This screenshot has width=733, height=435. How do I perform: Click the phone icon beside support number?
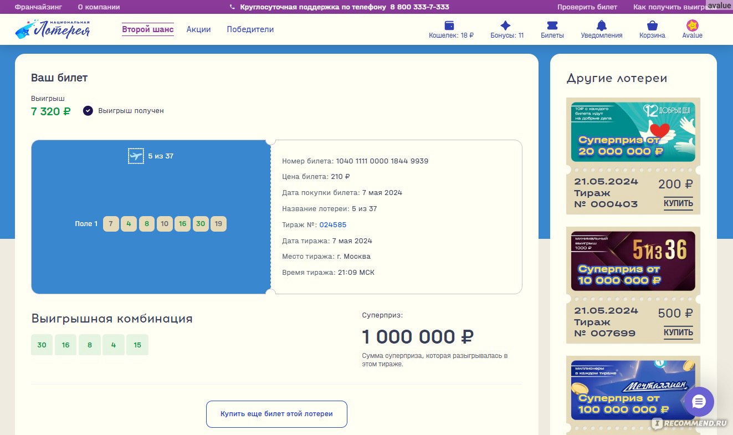(233, 7)
